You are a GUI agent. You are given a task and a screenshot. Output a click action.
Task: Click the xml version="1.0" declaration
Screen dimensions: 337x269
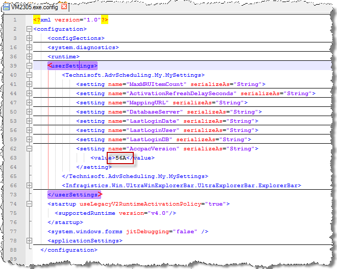point(70,20)
